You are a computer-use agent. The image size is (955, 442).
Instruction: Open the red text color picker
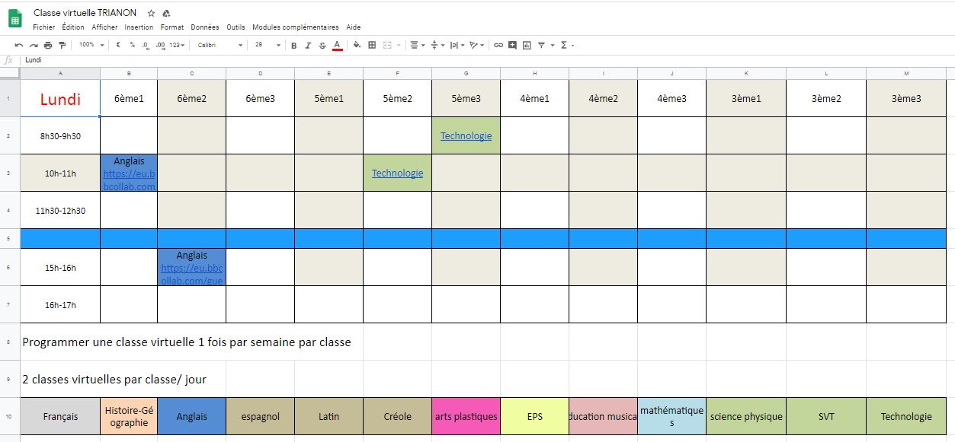click(x=337, y=46)
